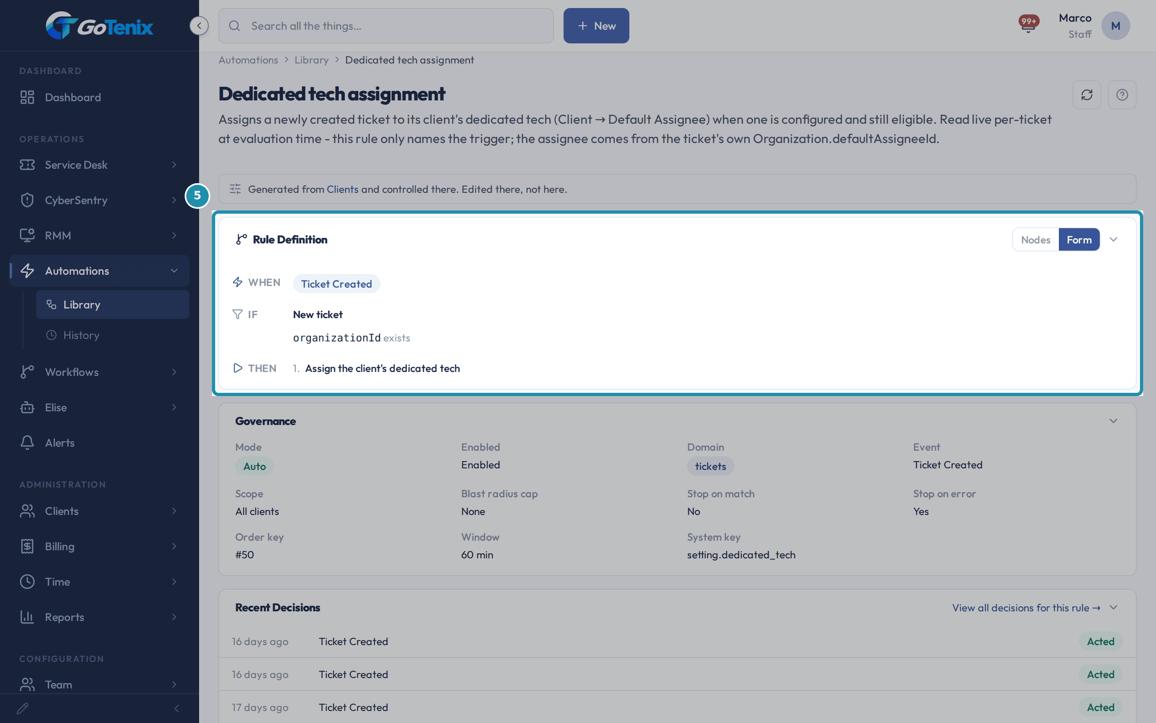The height and width of the screenshot is (723, 1156).
Task: Open the 17 days ago Ticket Created decision
Action: pyautogui.click(x=677, y=707)
